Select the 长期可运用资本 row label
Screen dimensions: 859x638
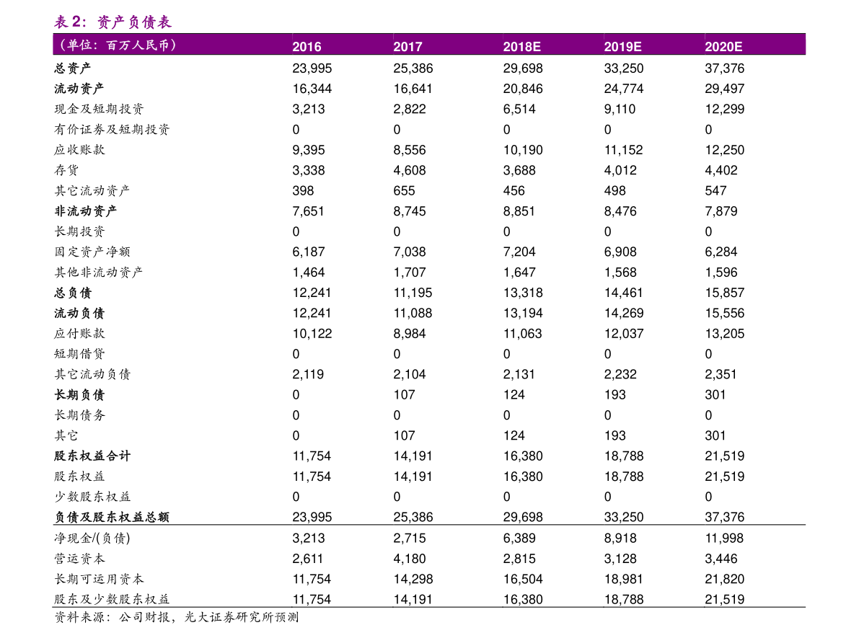[99, 579]
